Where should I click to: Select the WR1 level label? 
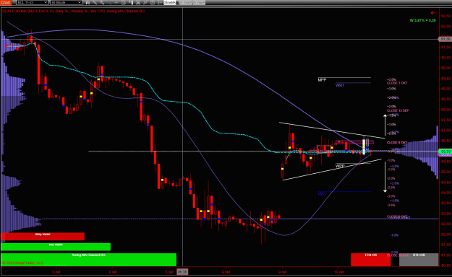coord(340,85)
